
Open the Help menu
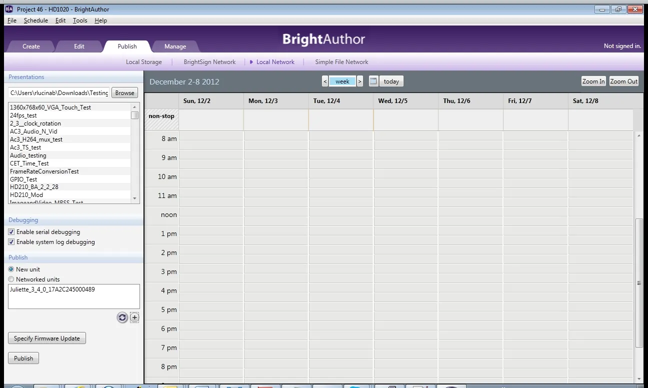101,20
